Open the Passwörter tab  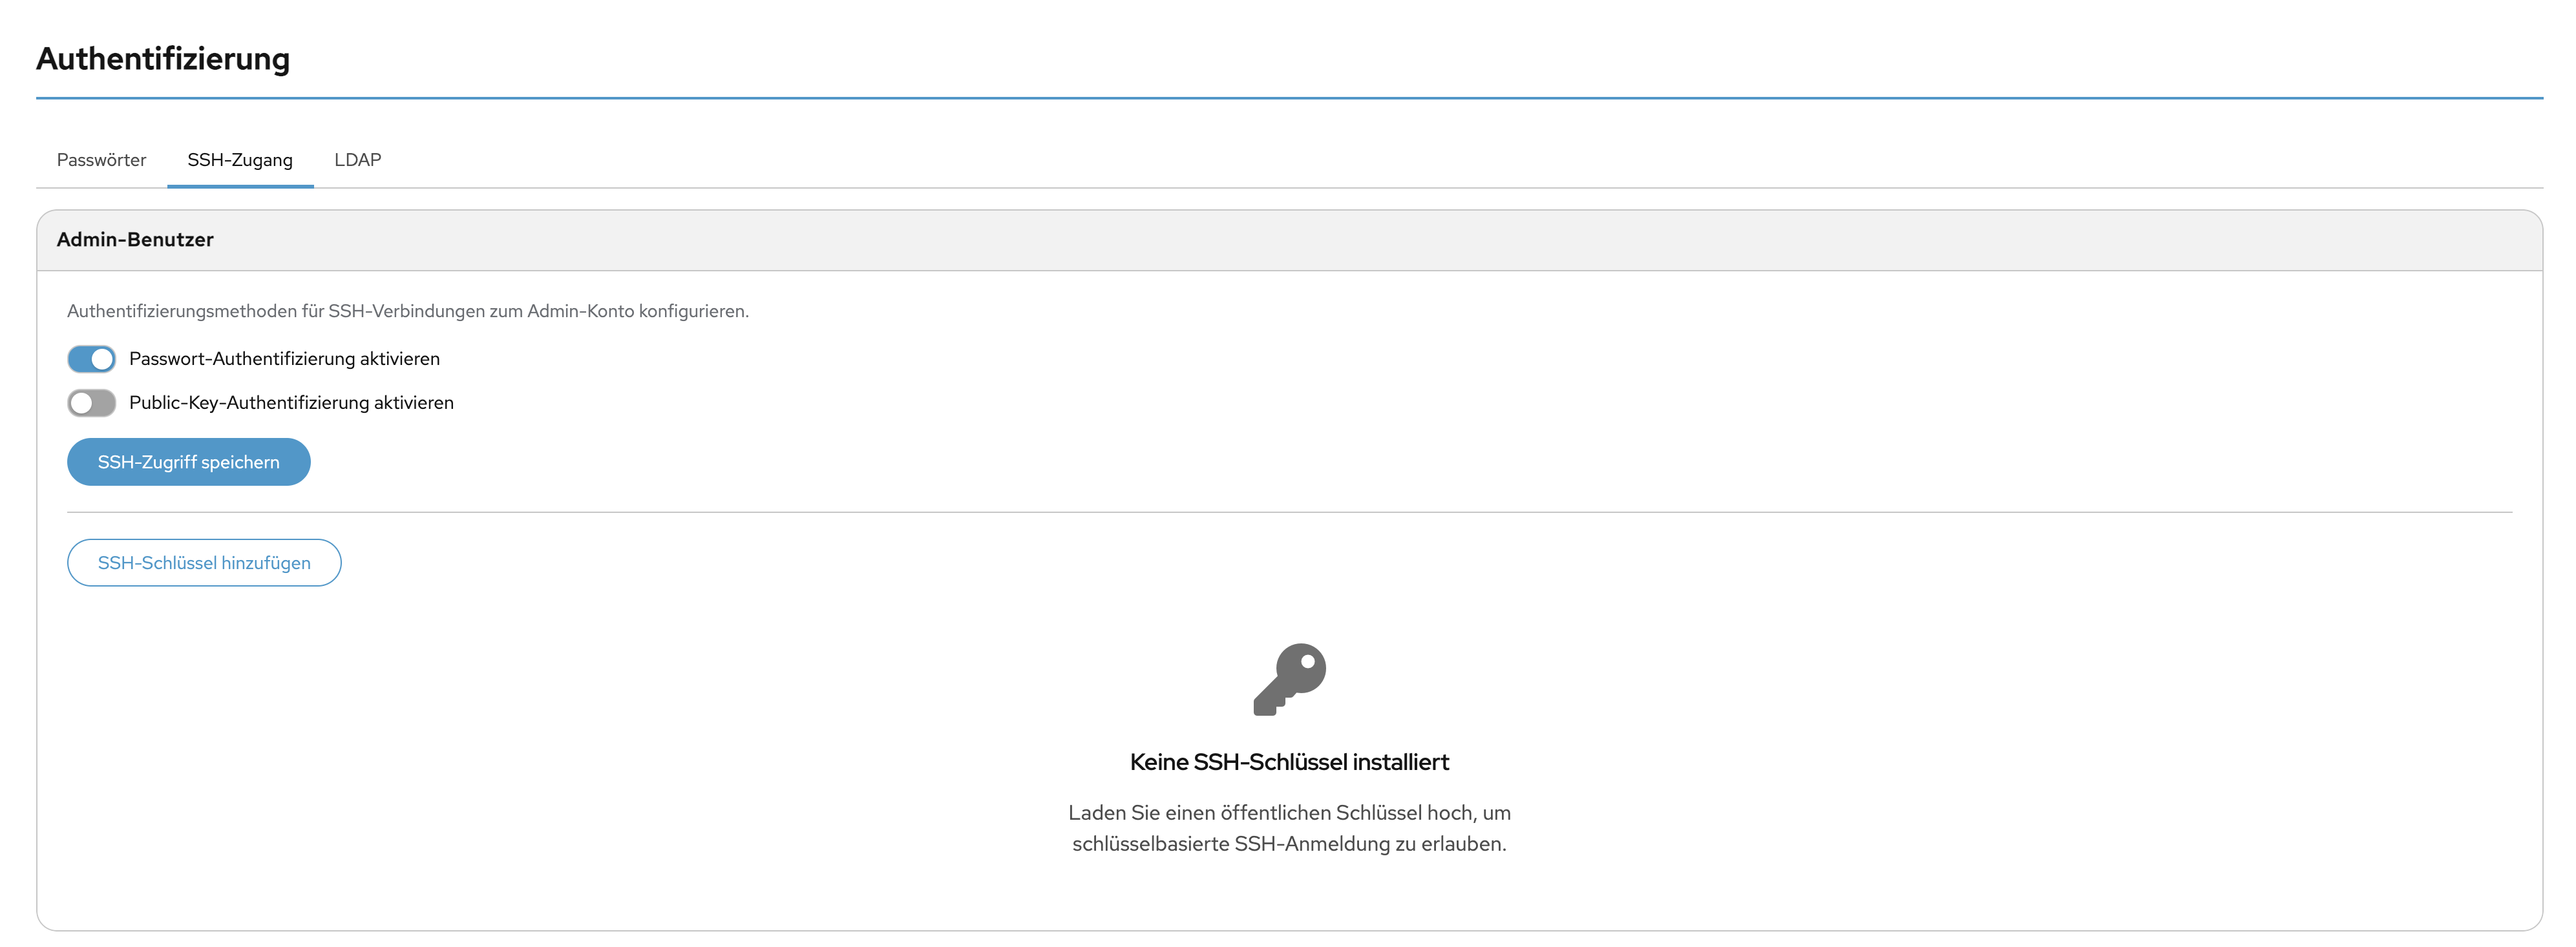[101, 160]
